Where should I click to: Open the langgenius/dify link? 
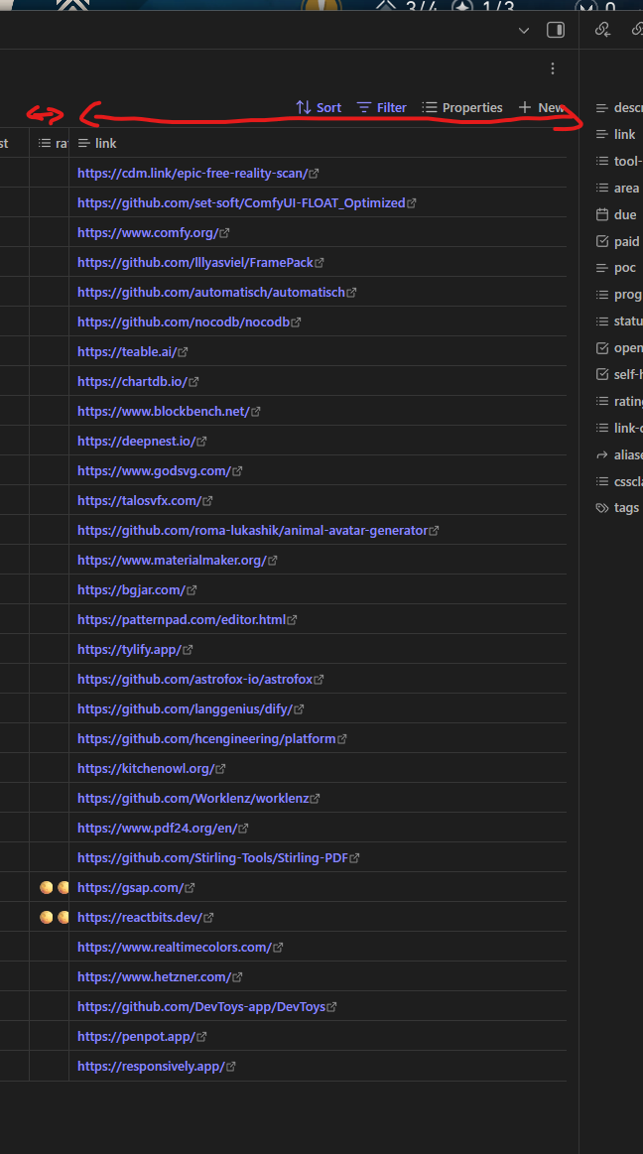(x=185, y=708)
